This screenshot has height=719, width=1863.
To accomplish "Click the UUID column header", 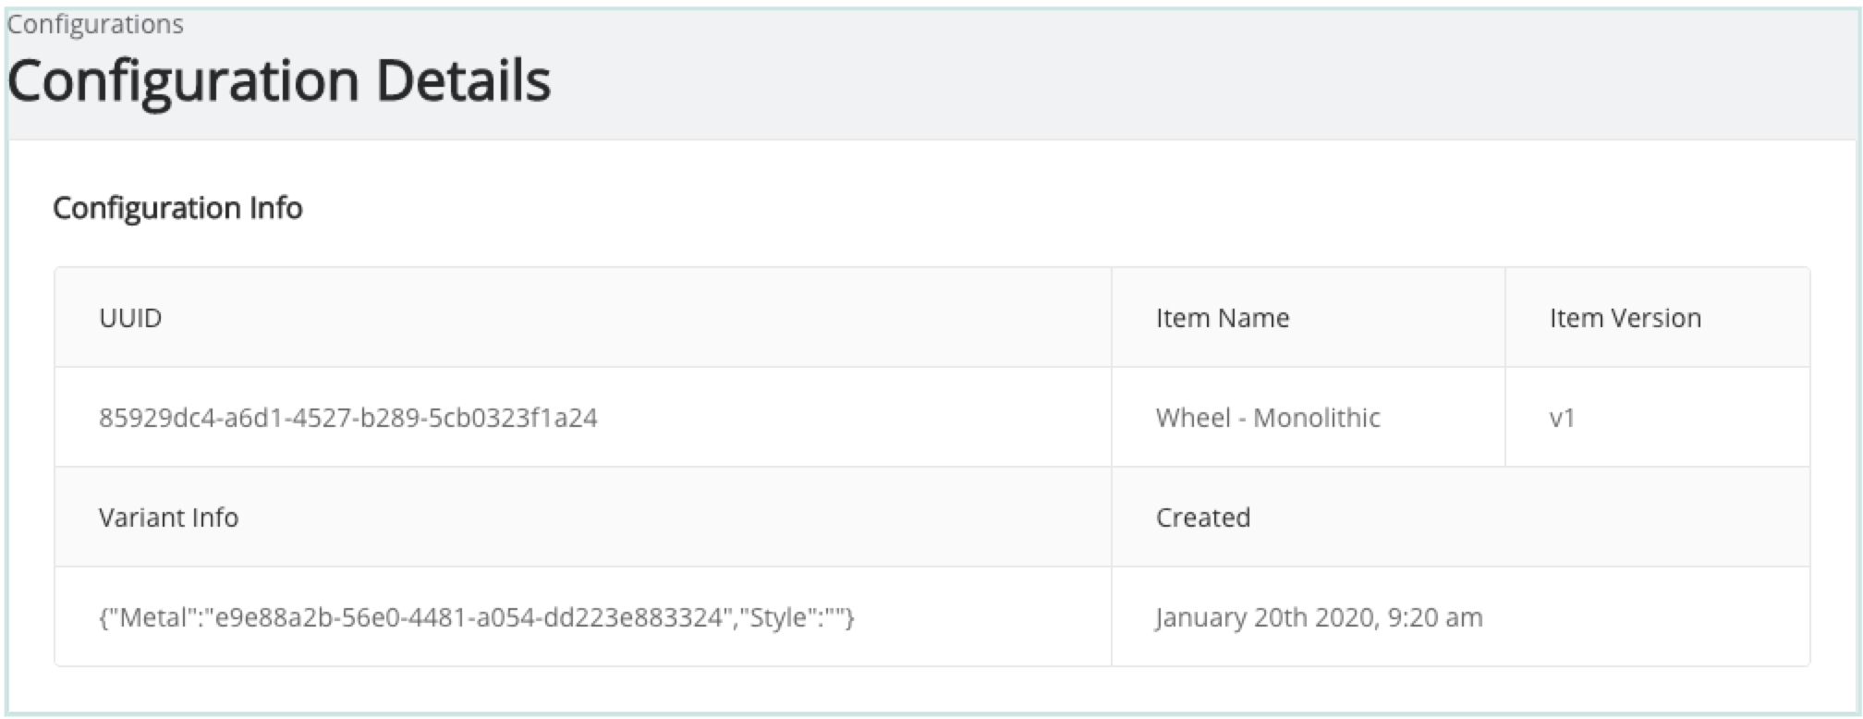I will click(x=130, y=318).
